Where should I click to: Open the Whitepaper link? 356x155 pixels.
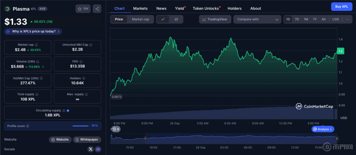click(x=87, y=140)
